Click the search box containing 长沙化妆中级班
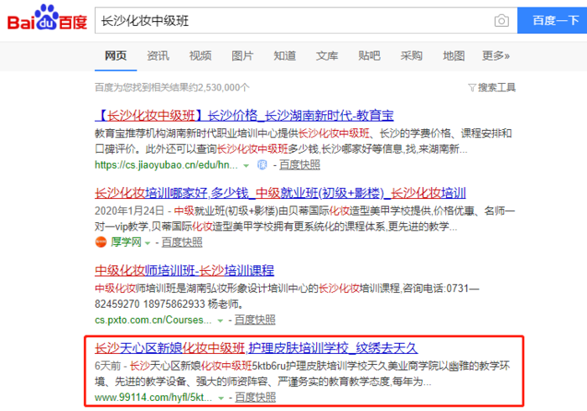Viewport: 587px width, 411px height. click(x=306, y=21)
